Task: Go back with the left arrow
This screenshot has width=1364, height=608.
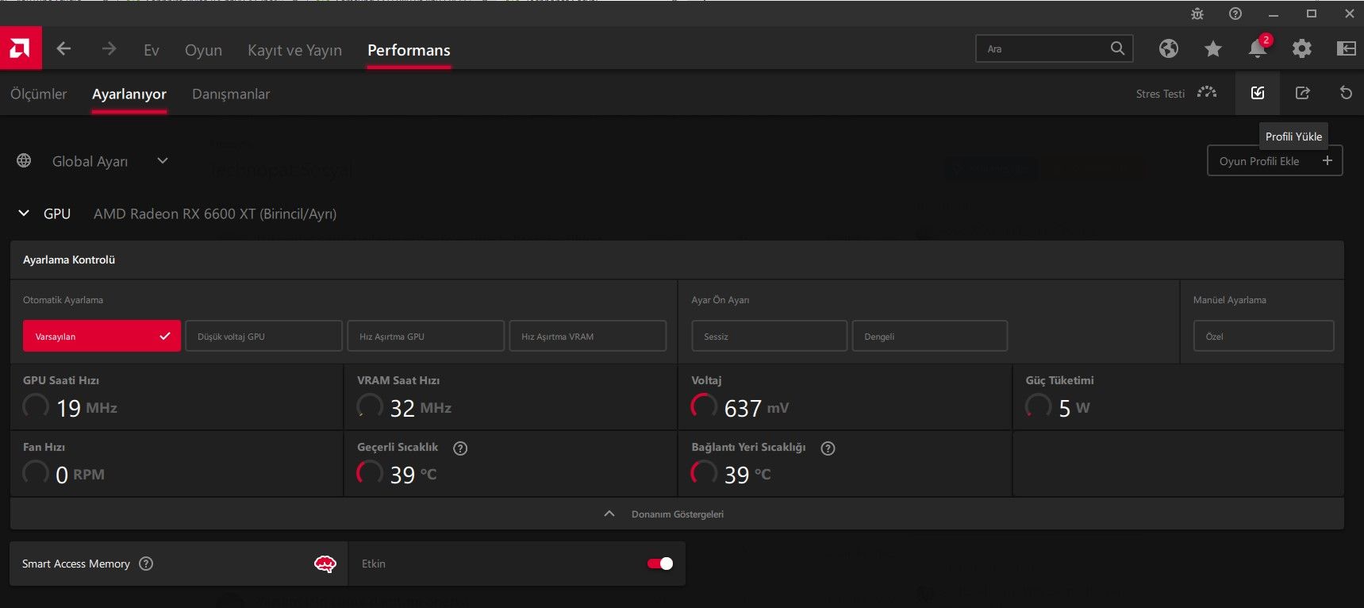Action: [64, 48]
